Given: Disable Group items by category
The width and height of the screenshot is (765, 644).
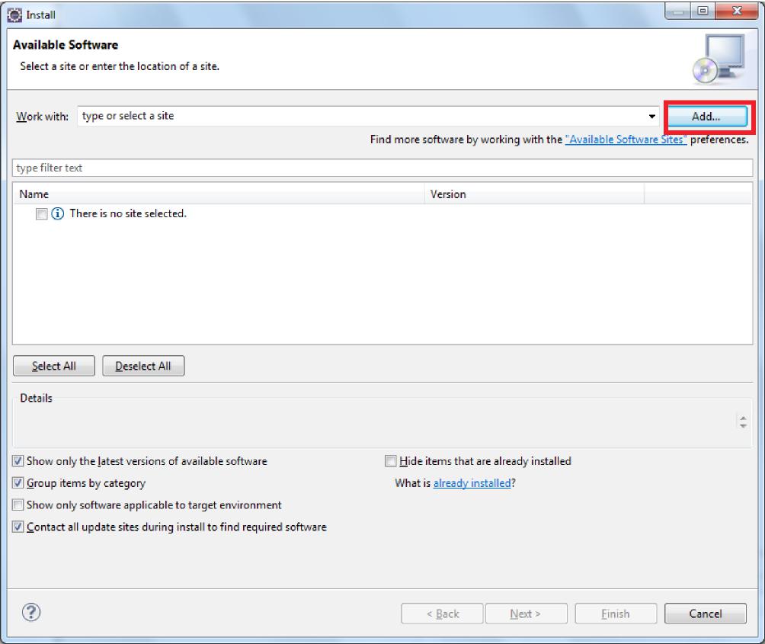Looking at the screenshot, I should tap(18, 483).
